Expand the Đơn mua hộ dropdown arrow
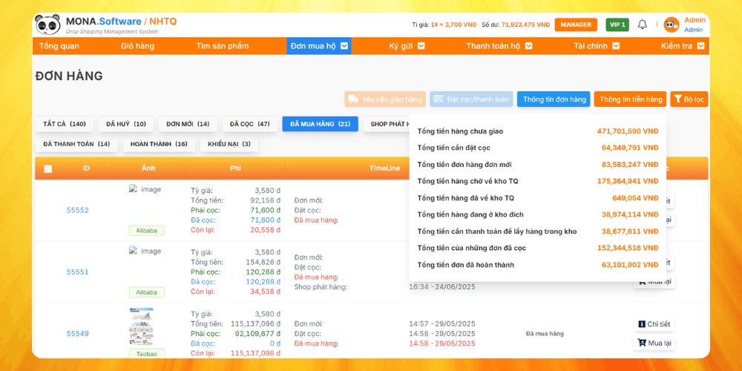The height and width of the screenshot is (371, 742). [345, 46]
